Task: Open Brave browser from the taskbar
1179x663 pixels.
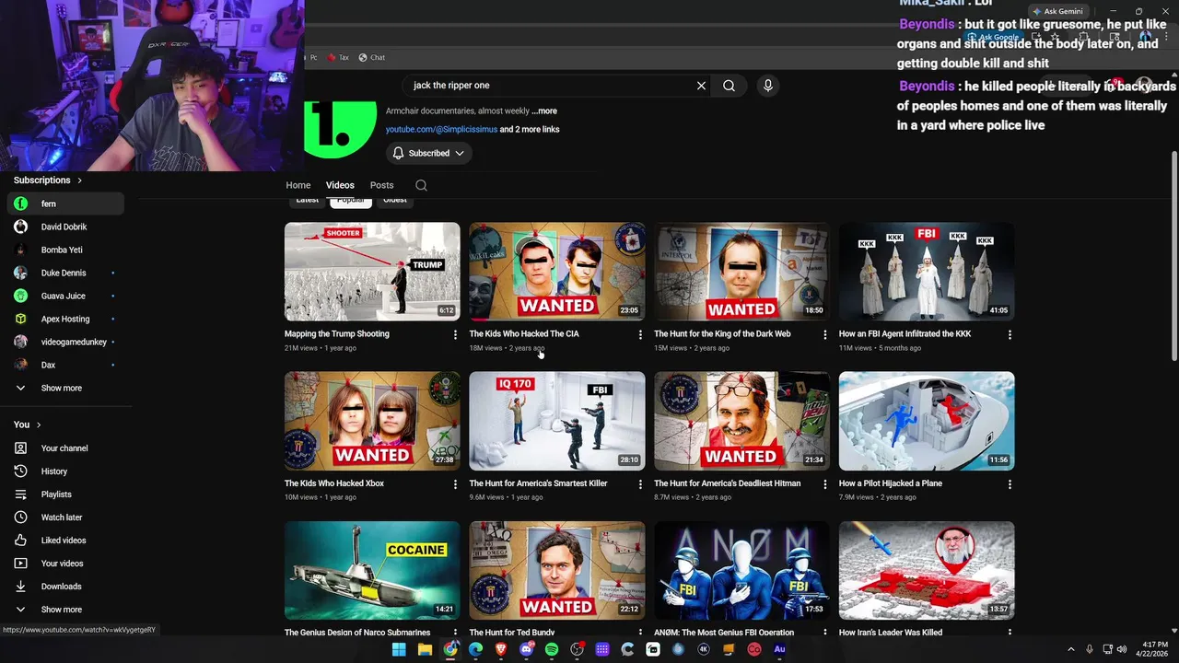Action: pos(501,649)
